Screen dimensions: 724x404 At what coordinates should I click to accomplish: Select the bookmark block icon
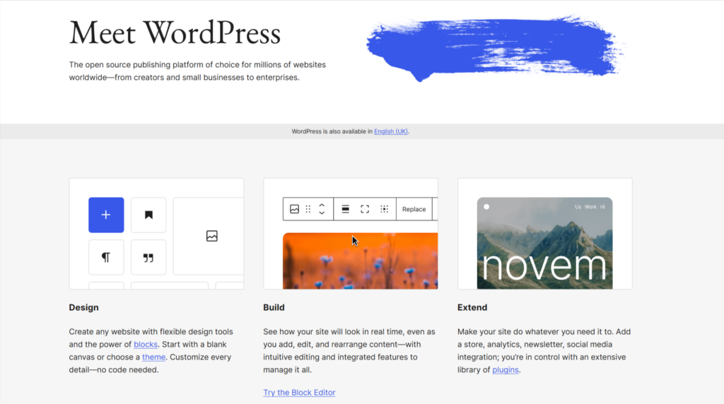click(x=148, y=215)
